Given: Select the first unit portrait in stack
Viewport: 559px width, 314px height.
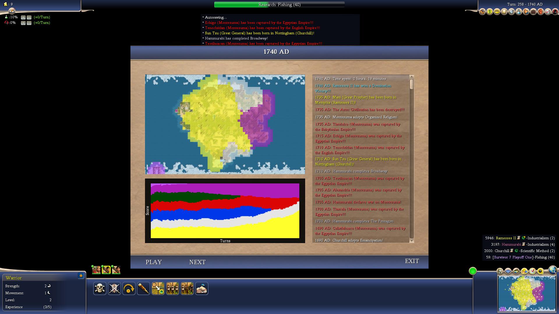Looking at the screenshot, I should pyautogui.click(x=96, y=270).
